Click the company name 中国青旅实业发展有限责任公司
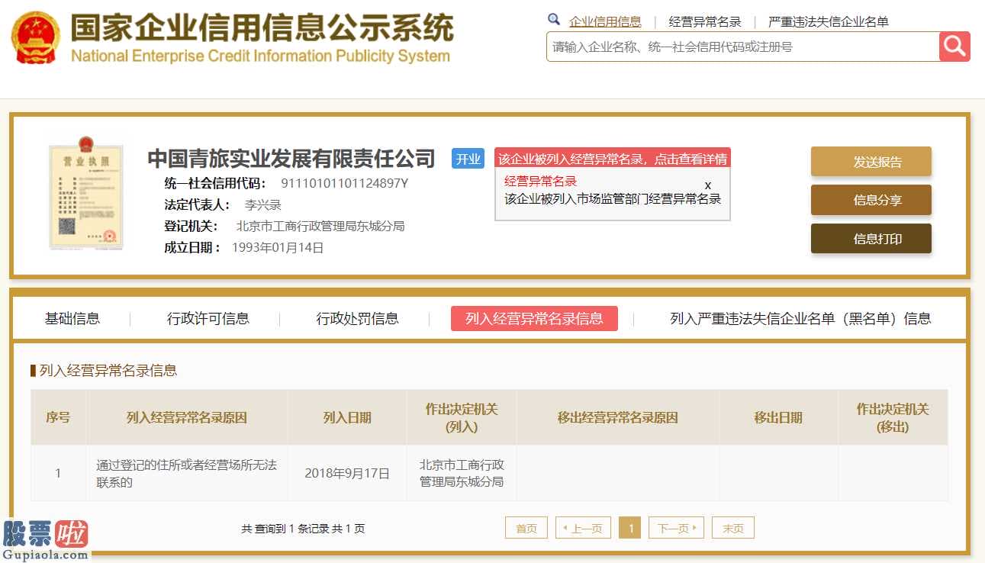985x563 pixels. (x=291, y=159)
